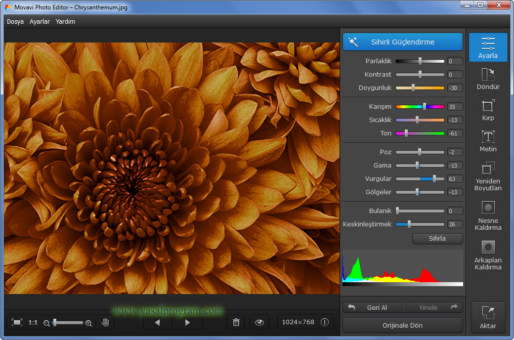Select the Arkaplan Kaldırma tool
Image resolution: width=514 pixels, height=340 pixels.
point(488,255)
